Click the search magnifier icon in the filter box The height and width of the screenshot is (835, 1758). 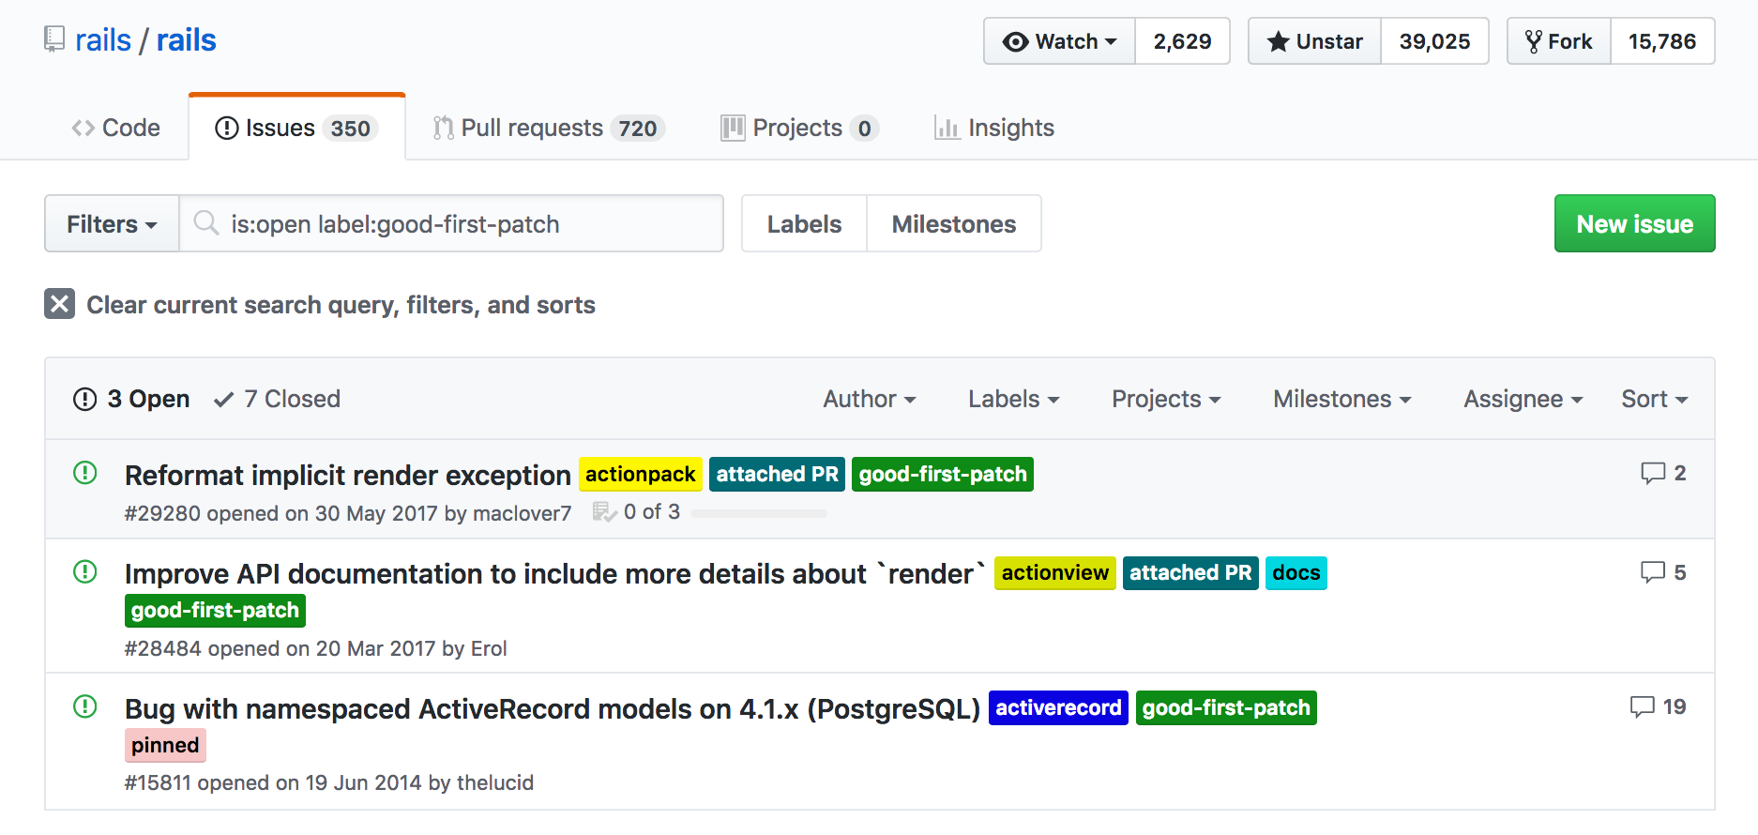(205, 223)
